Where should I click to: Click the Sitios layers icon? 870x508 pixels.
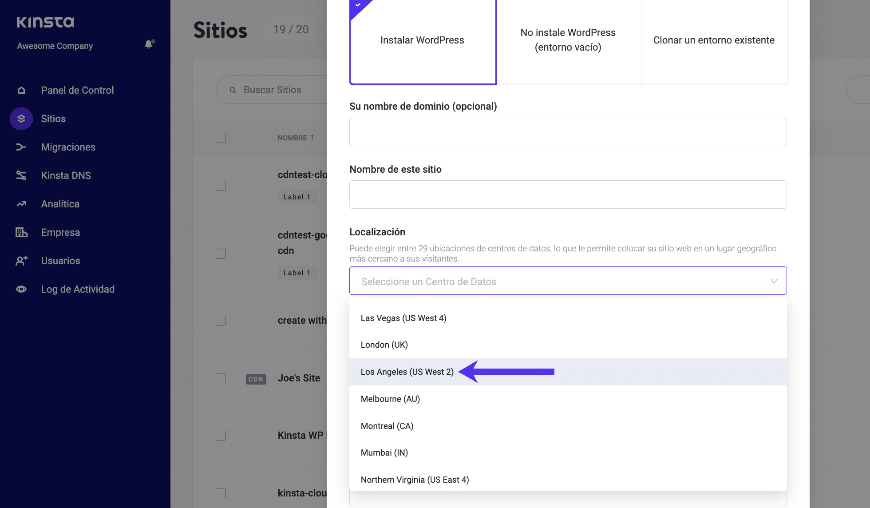(x=21, y=119)
